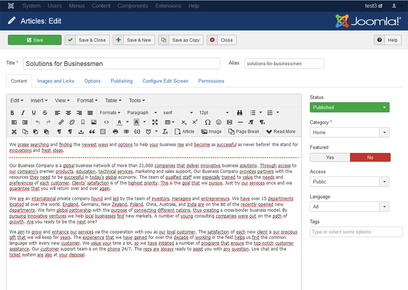Apply underline formatting
Screen dimensions: 408x290
[x=34, y=113]
